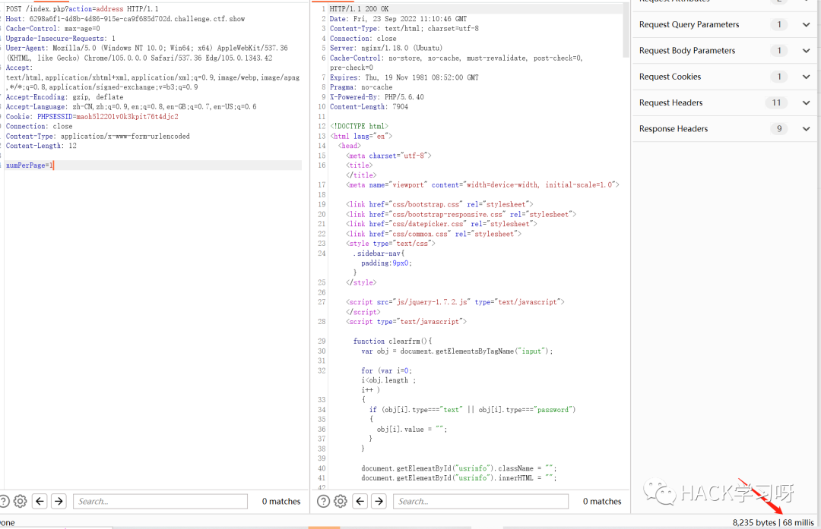The height and width of the screenshot is (529, 821).
Task: Open help icon in request panel
Action: click(x=4, y=501)
